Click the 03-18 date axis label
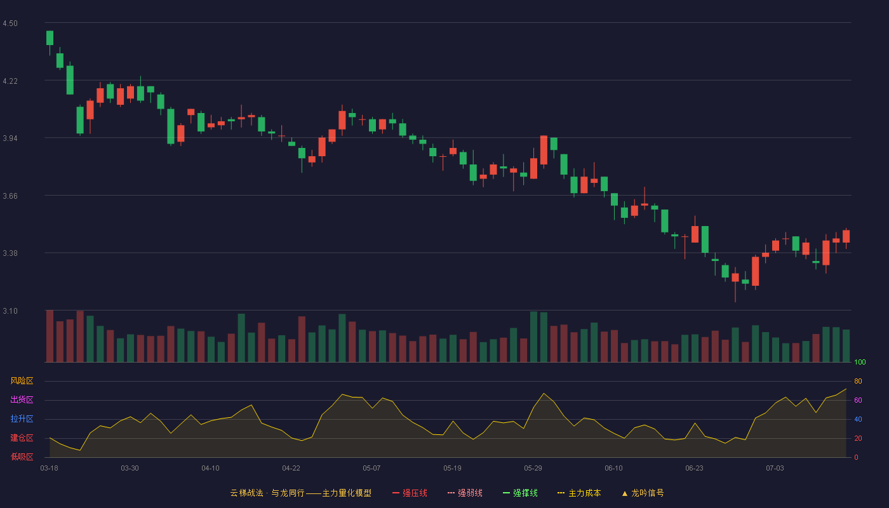Viewport: 889px width, 508px height. coord(49,468)
